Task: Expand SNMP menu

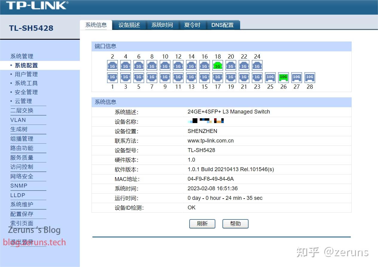Action: click(19, 186)
